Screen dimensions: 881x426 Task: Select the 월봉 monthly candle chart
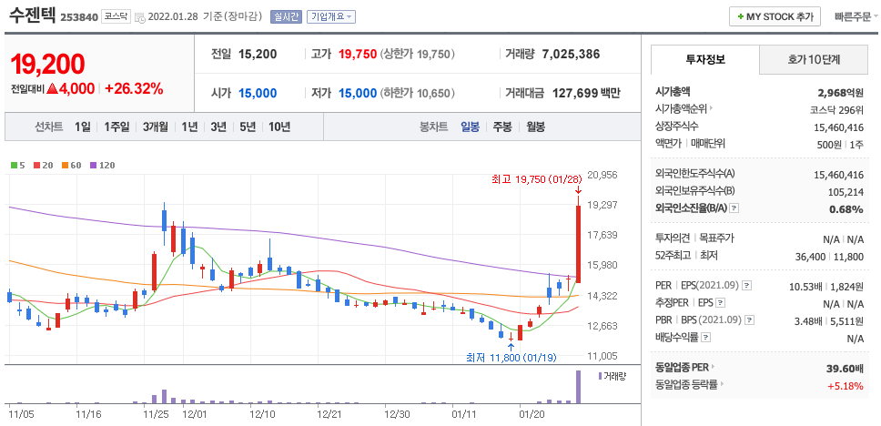[x=535, y=127]
